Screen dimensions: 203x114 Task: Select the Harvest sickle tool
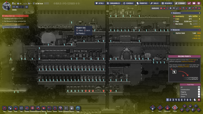click(196, 106)
